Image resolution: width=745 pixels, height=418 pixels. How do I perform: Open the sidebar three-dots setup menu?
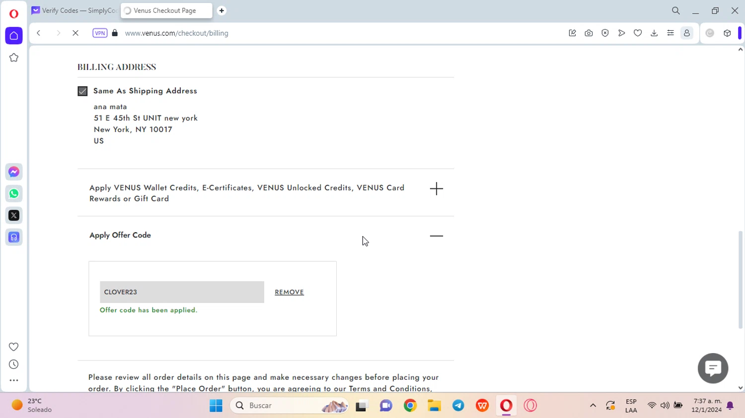(x=14, y=381)
